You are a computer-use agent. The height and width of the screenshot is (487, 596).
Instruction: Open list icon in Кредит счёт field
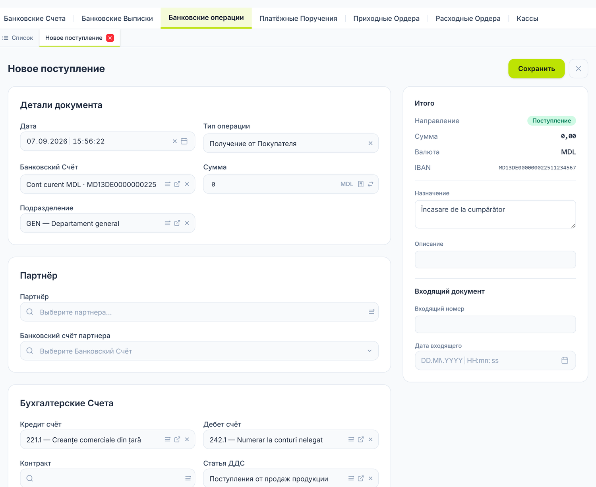coord(168,439)
